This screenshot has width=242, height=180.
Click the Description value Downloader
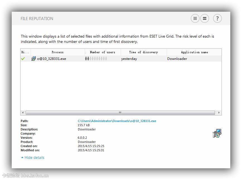pos(87,129)
